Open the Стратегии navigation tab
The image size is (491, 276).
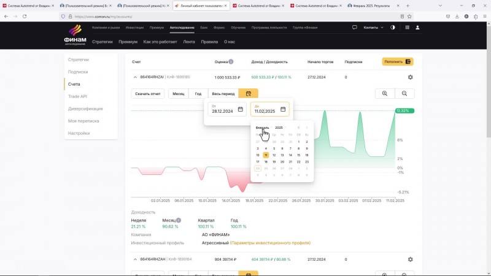pyautogui.click(x=102, y=42)
